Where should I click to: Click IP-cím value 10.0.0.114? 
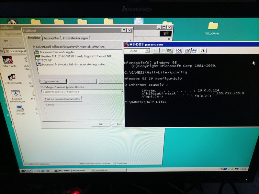click(x=208, y=90)
